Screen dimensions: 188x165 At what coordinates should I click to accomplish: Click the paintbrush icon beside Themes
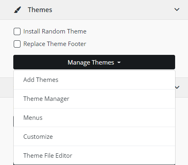(x=17, y=10)
